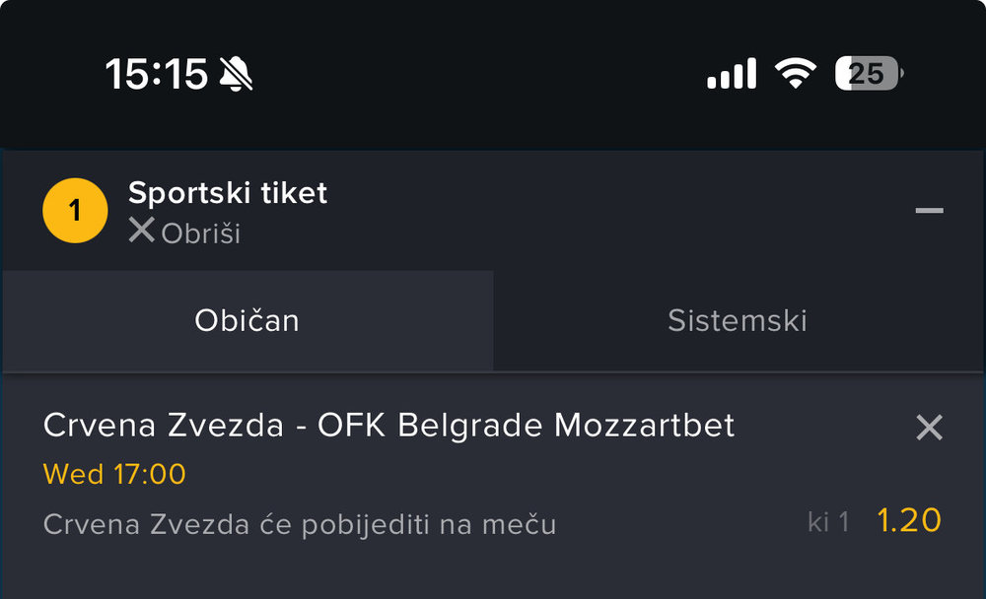Switch to the Sistemski tab
The width and height of the screenshot is (986, 599).
[x=738, y=321]
